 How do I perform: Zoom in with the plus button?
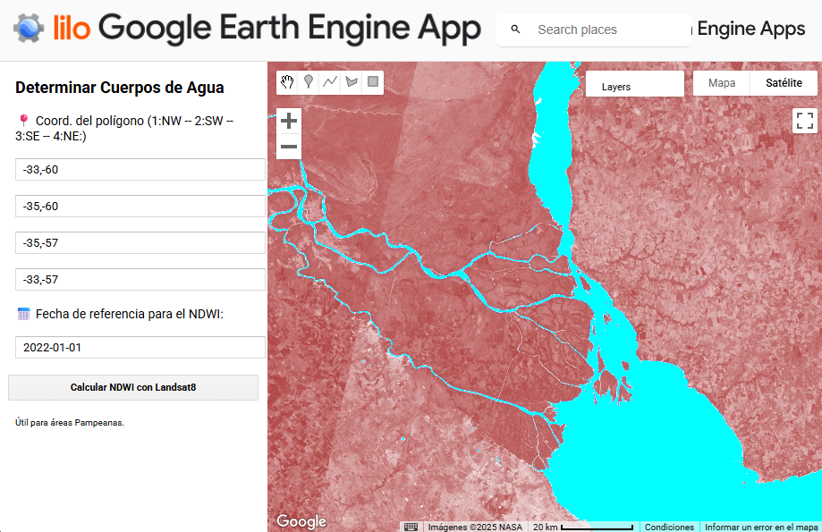(289, 121)
